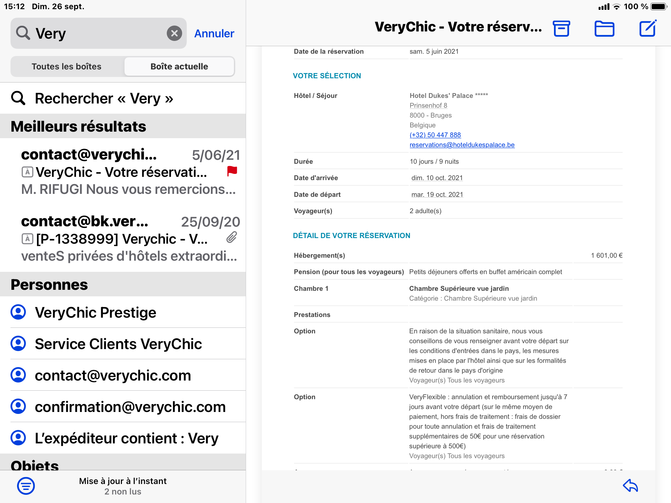The image size is (671, 503).
Task: Select the Boîte actuelle scope
Action: click(x=179, y=66)
